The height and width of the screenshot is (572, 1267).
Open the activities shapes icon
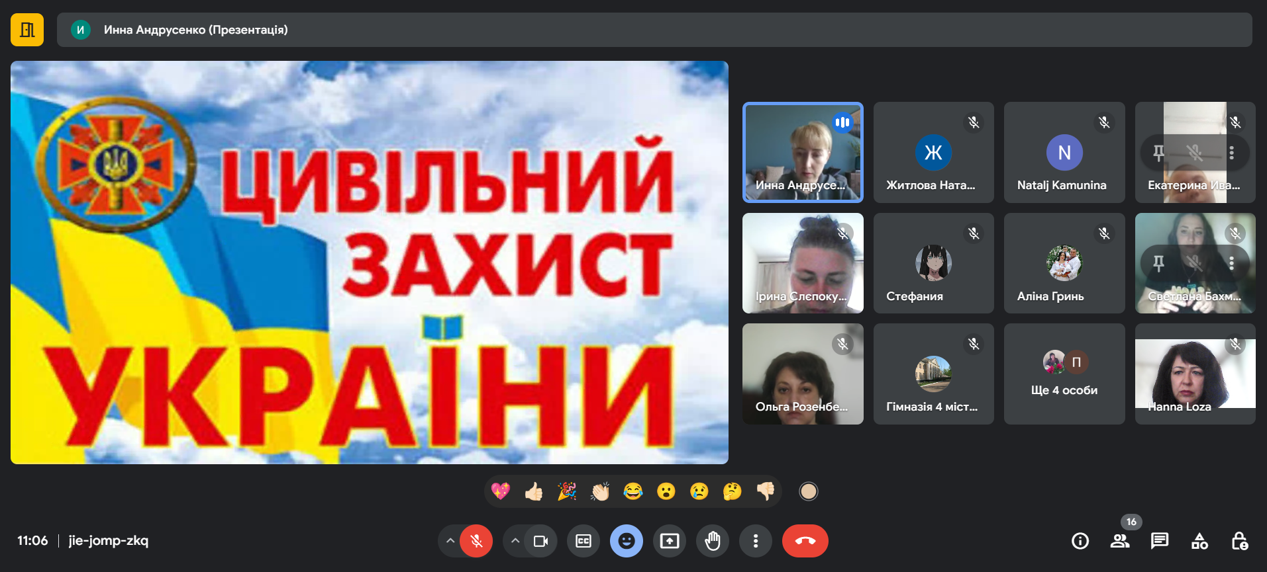1199,541
